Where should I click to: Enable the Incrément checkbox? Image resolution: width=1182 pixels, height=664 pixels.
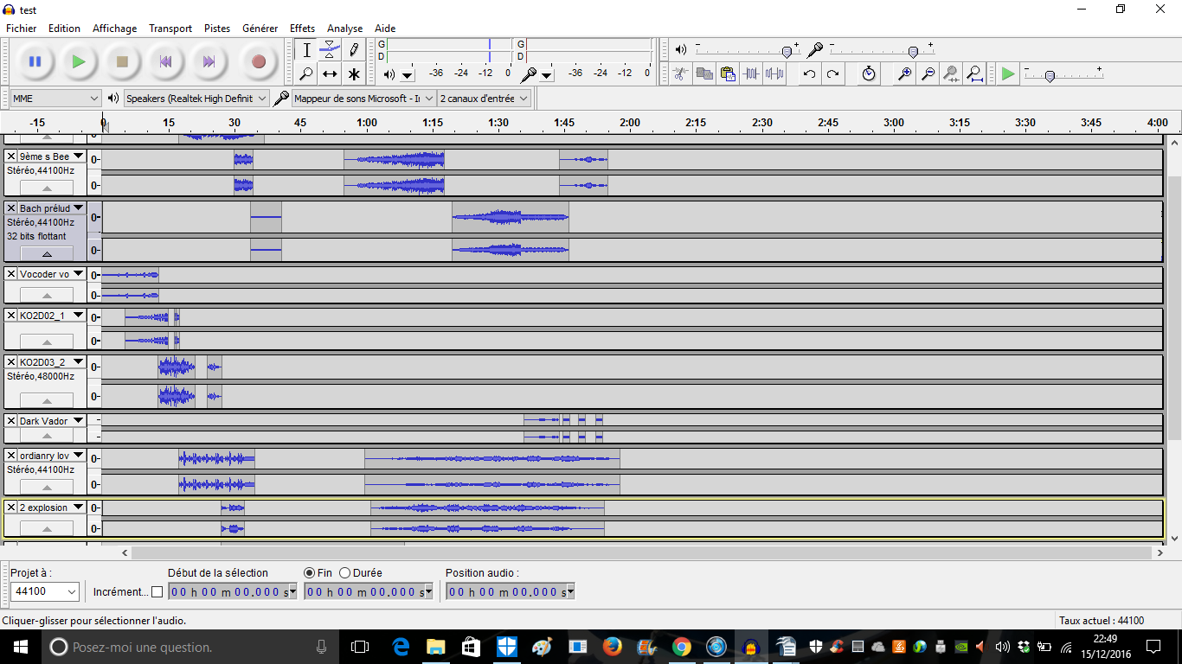[157, 592]
